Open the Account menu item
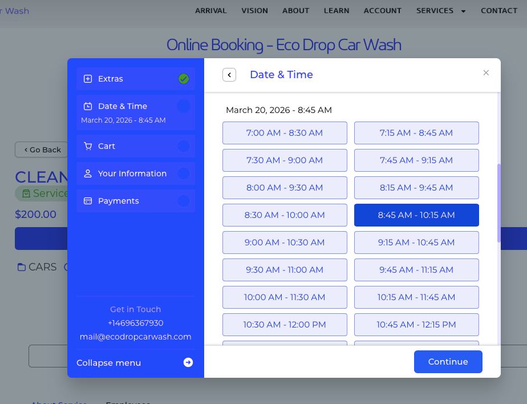 382,11
